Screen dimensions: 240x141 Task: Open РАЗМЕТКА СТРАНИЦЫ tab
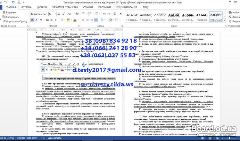coord(65,7)
